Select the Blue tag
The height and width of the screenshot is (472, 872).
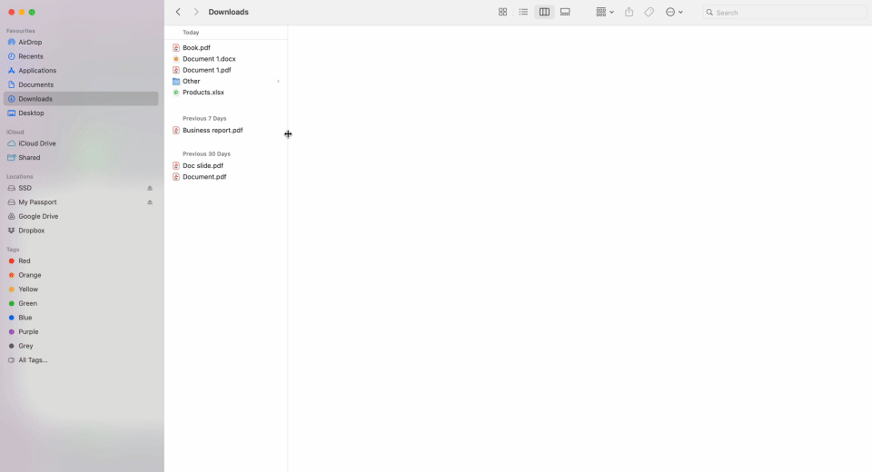81,318
